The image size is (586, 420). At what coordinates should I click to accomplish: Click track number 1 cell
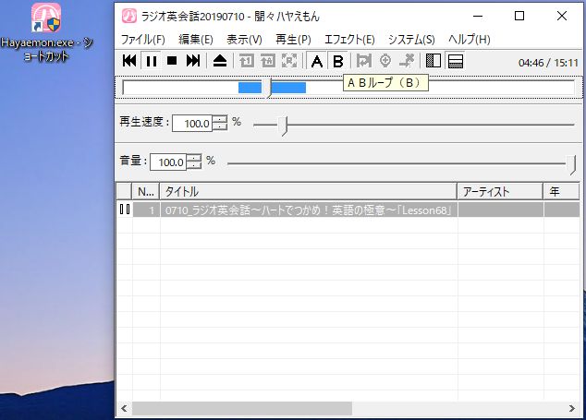(146, 210)
